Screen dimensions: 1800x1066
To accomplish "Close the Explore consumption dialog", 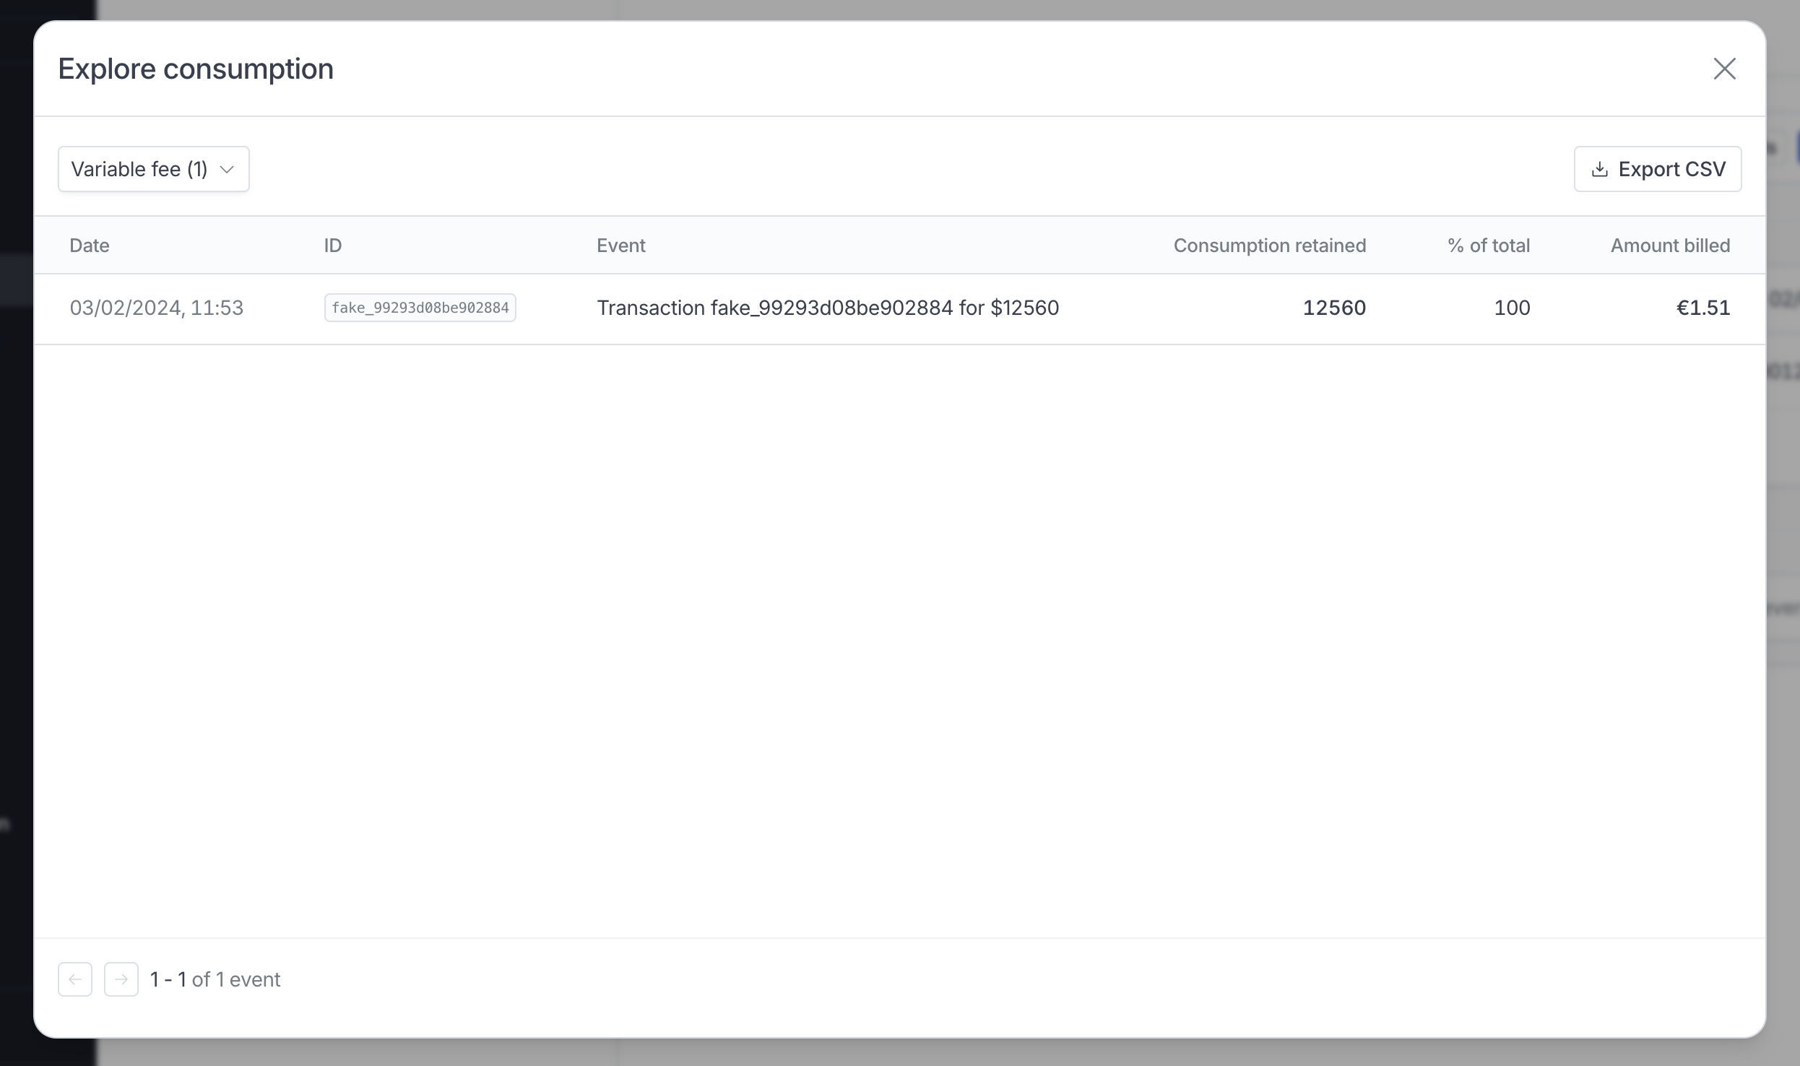I will 1724,69.
